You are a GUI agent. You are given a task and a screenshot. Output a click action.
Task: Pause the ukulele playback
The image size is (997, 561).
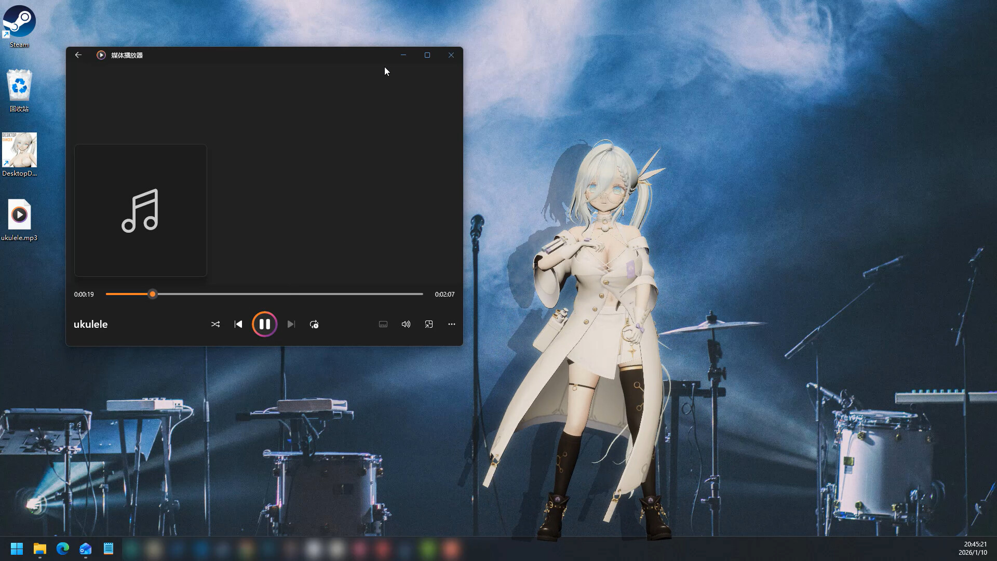[x=265, y=324]
